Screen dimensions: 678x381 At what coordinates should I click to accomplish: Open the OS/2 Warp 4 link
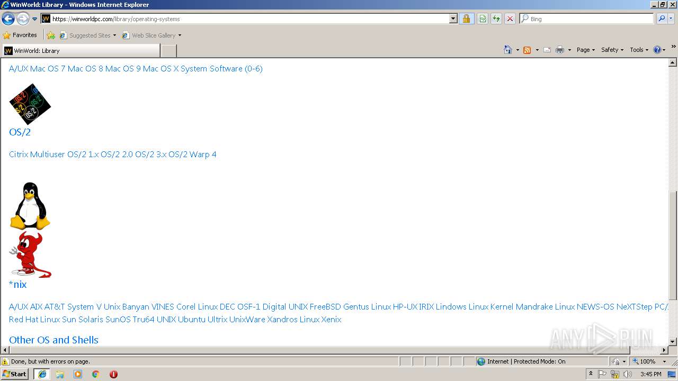(192, 155)
